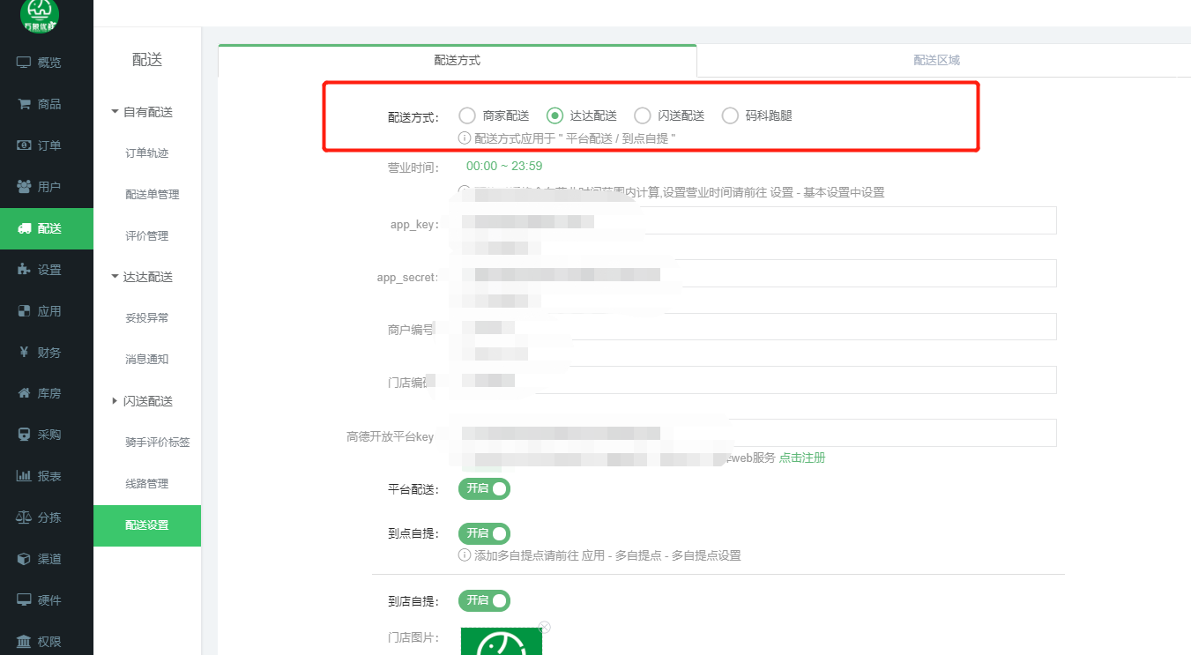Click the 报表 bar chart icon

pyautogui.click(x=24, y=476)
